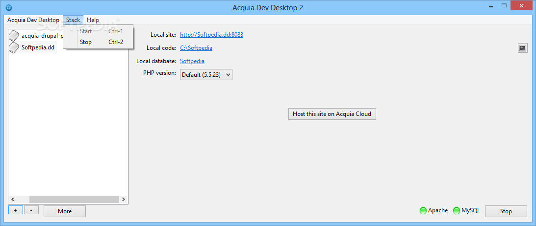Click the Stop button at bottom right
This screenshot has height=226, width=536.
coord(506,211)
